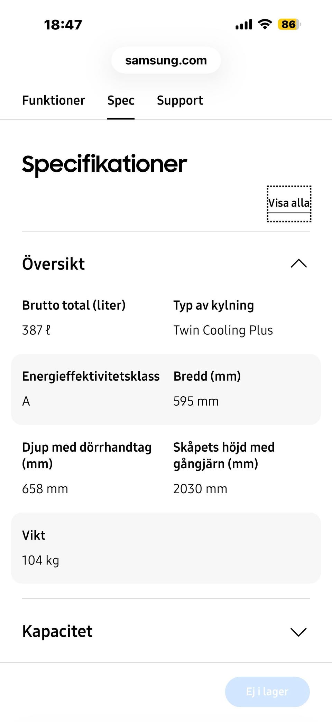Collapse the Översikt section chevron

[299, 264]
